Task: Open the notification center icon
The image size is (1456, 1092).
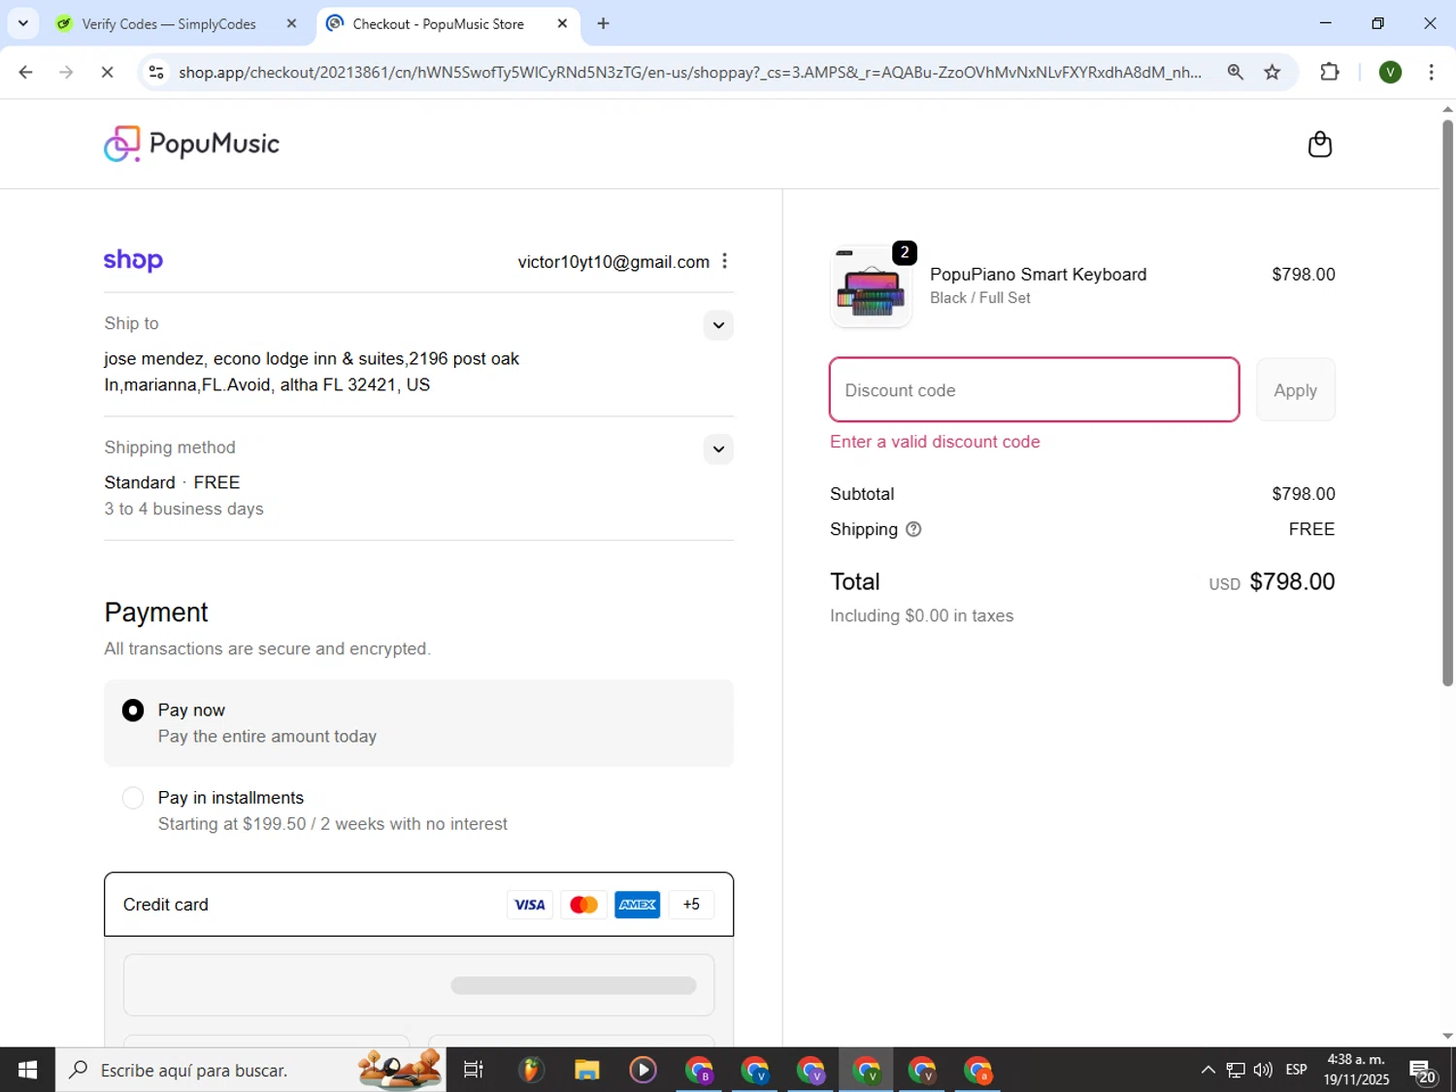Action: coord(1424,1071)
